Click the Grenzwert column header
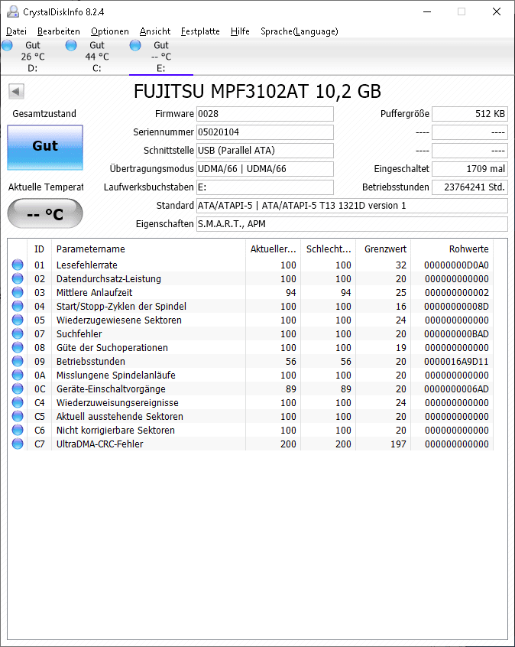 pyautogui.click(x=383, y=249)
